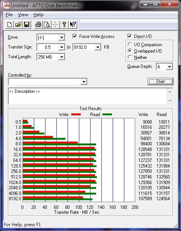Click the Description scrollbar up arrow

point(170,92)
